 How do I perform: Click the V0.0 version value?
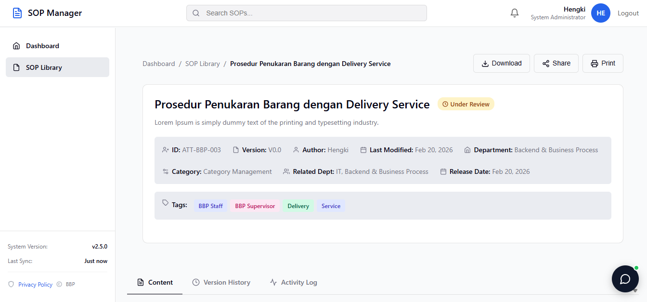[275, 150]
